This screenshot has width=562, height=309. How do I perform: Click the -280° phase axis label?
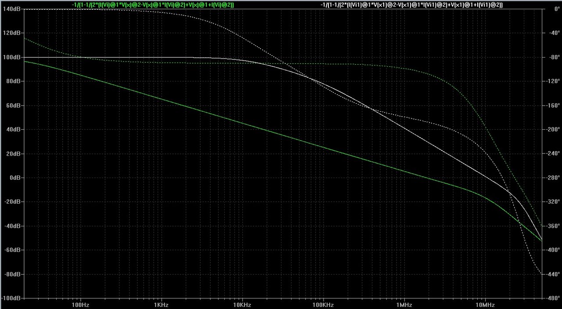[x=553, y=178]
